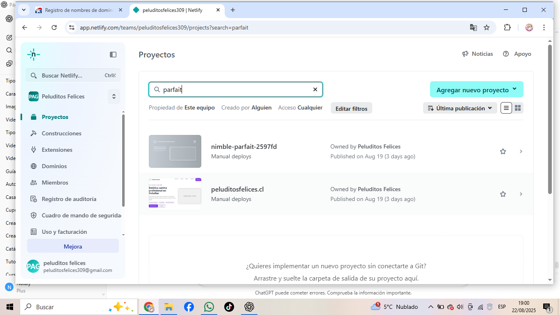Viewport: 560px width, 315px height.
Task: Open the Chrome profile avatar
Action: tap(529, 27)
